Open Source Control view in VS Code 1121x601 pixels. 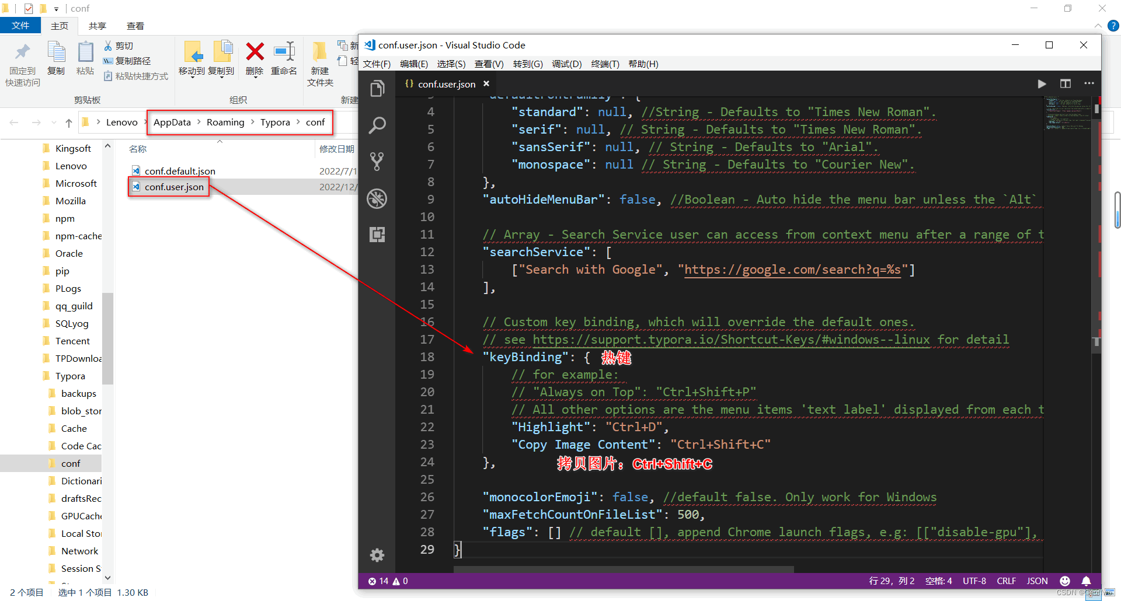377,162
